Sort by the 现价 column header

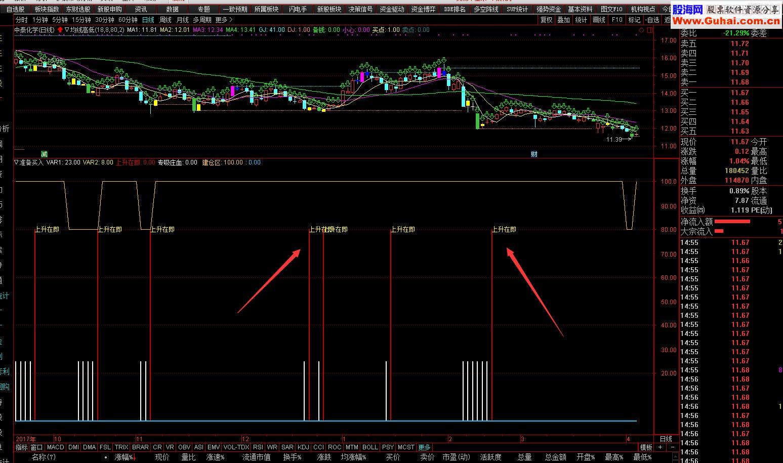click(x=162, y=457)
